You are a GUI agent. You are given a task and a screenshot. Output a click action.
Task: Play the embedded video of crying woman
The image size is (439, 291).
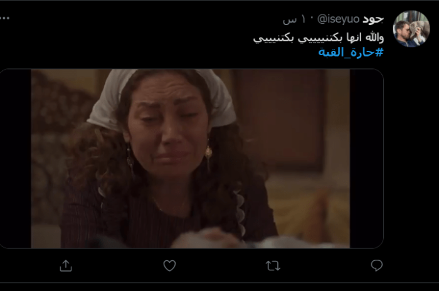[x=191, y=159]
